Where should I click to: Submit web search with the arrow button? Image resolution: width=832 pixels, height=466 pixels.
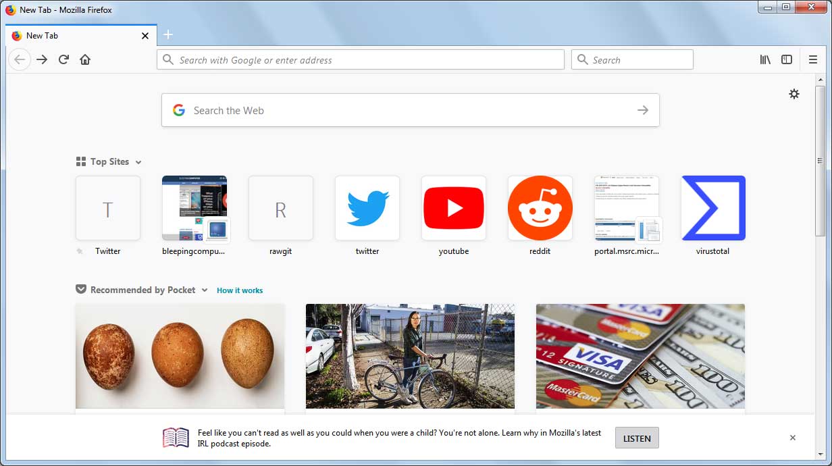[x=643, y=110]
